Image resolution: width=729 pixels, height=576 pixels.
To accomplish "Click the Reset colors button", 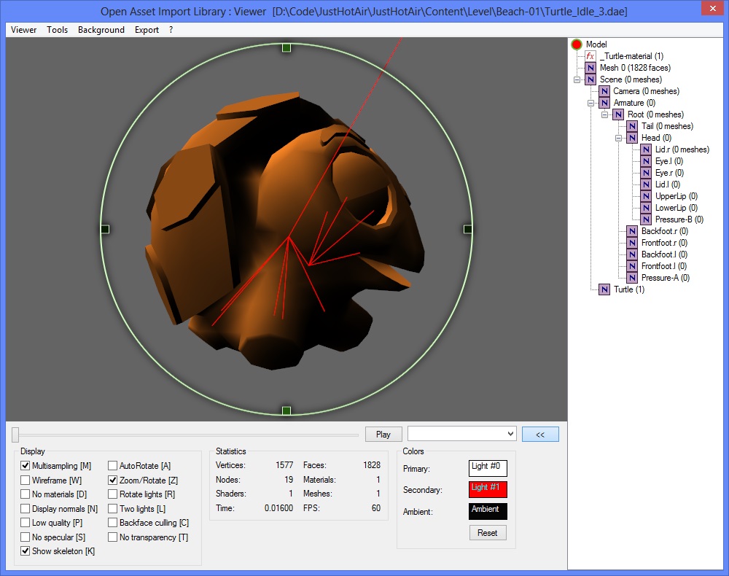I will click(x=488, y=533).
